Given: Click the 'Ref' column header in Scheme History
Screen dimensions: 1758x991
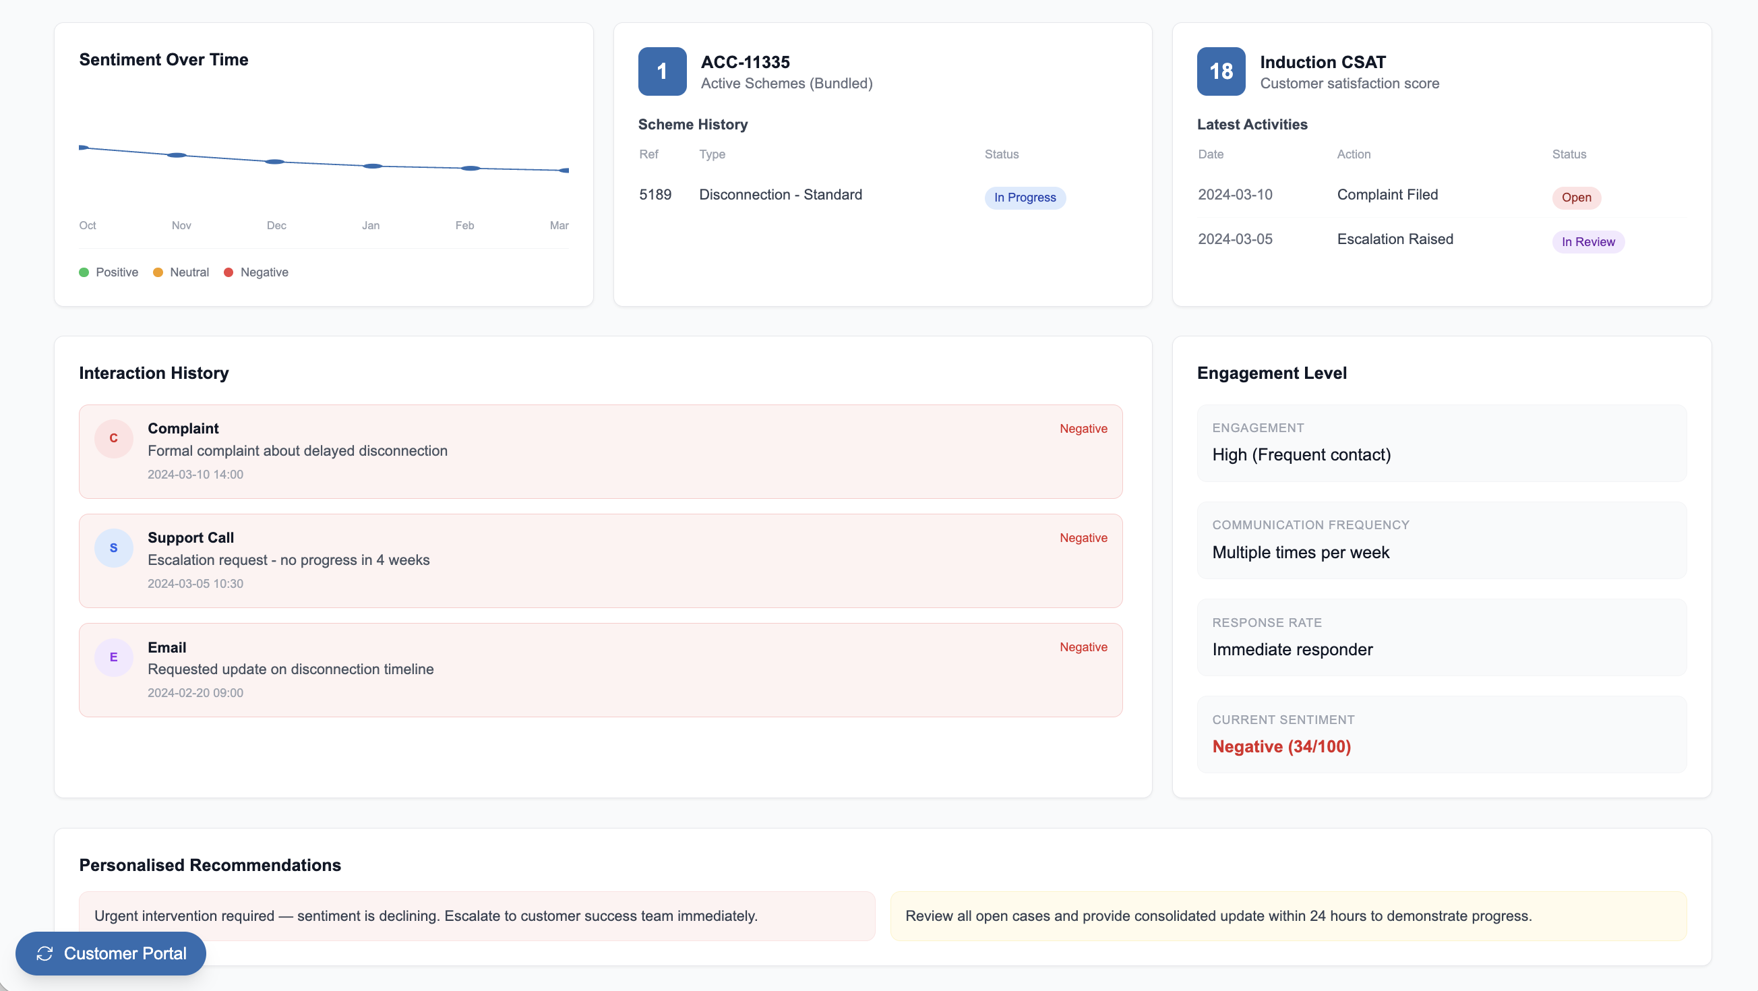Looking at the screenshot, I should (648, 154).
